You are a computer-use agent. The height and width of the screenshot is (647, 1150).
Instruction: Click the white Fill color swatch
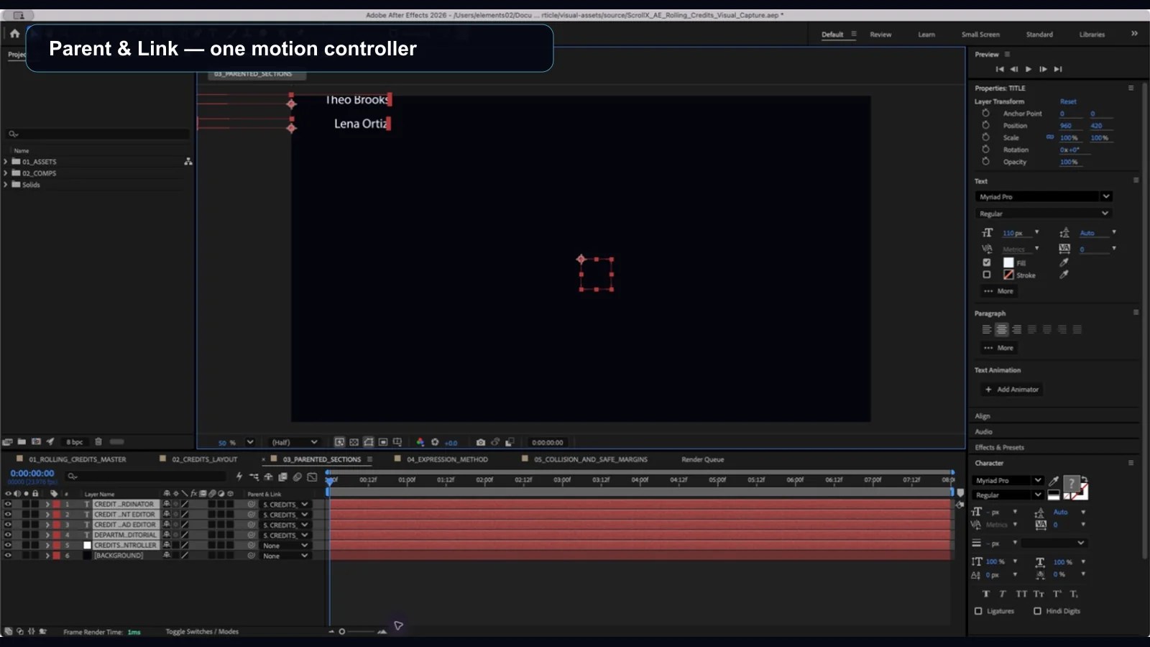pos(1008,262)
